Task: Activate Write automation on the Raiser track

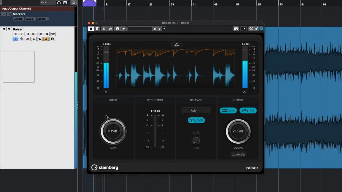Action: tap(47, 34)
